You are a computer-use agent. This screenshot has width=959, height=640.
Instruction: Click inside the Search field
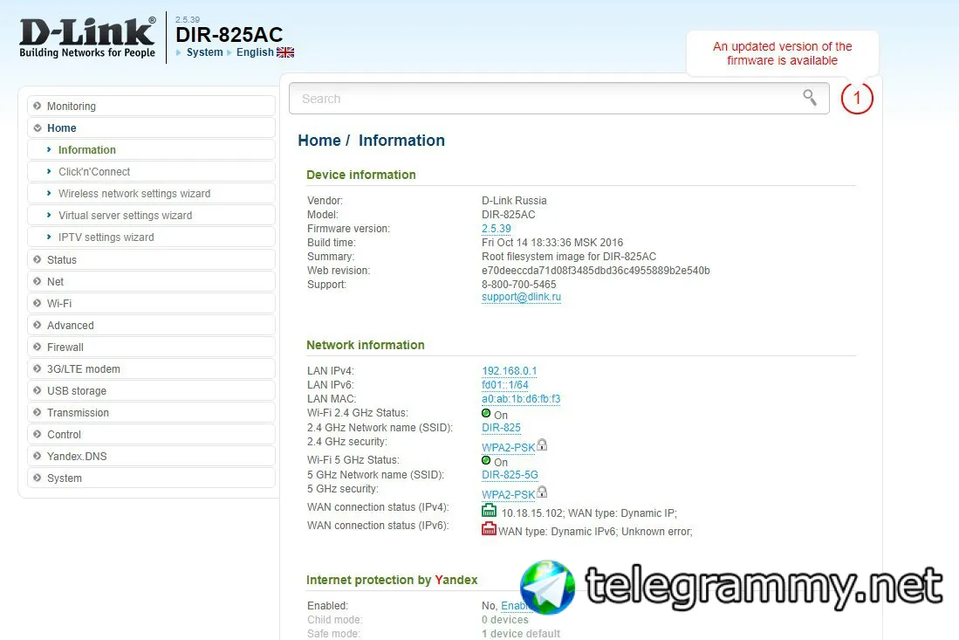click(558, 98)
